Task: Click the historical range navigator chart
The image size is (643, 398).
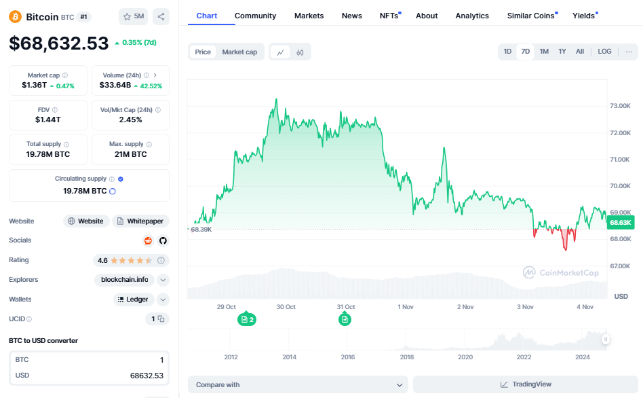Action: tap(397, 340)
